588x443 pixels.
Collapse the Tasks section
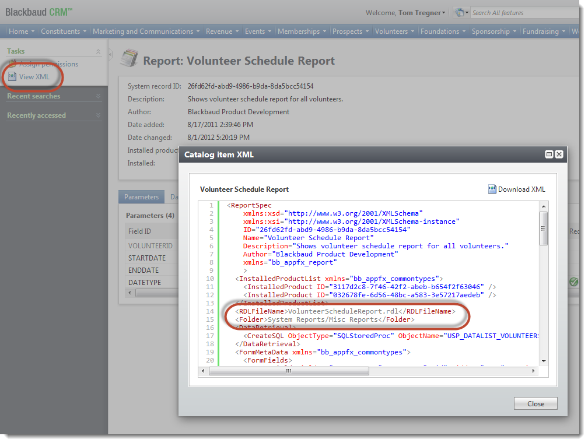tap(98, 51)
